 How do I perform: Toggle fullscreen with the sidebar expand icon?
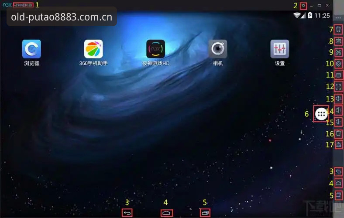pos(338,87)
